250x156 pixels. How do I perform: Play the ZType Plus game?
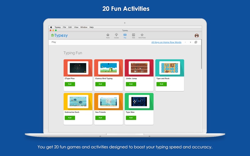[x=70, y=84]
